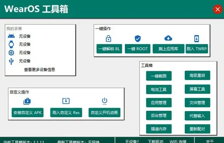Click 刷入自定义 Rec button
224x143 pixels.
tap(66, 113)
